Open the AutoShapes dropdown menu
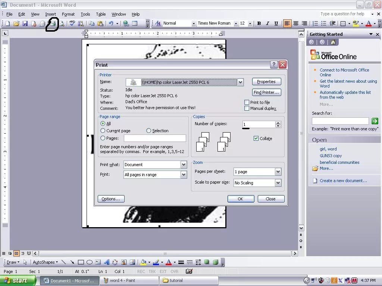Screen dimensions: 382x286 [45, 262]
